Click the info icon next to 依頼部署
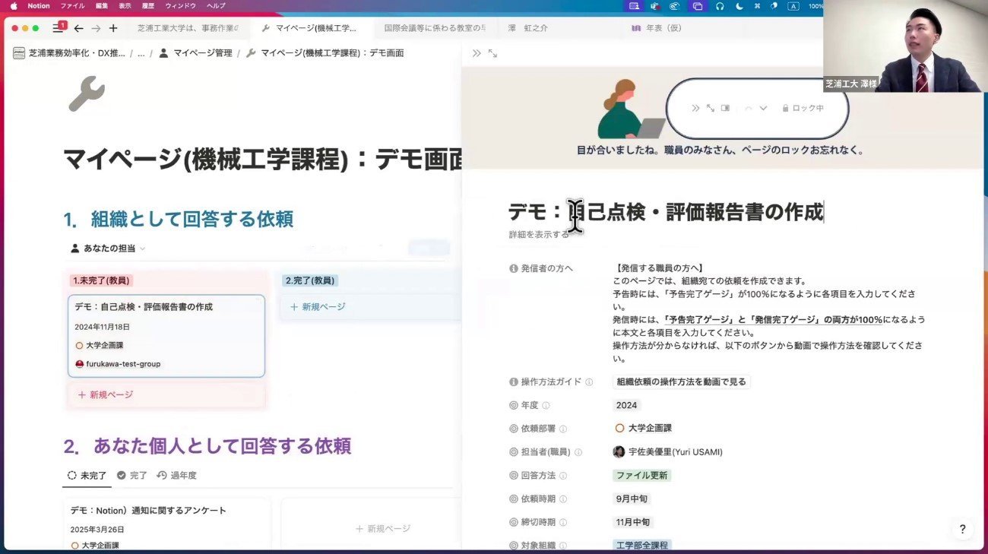Screen dimensions: 988x554 [x=563, y=429]
